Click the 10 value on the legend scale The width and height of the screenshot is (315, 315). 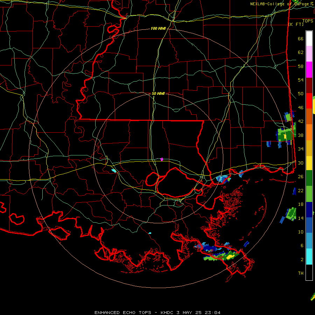tap(301, 232)
